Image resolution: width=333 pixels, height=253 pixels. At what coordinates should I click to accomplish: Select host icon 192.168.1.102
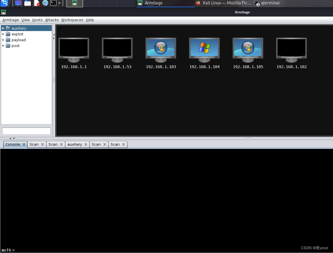click(x=291, y=50)
